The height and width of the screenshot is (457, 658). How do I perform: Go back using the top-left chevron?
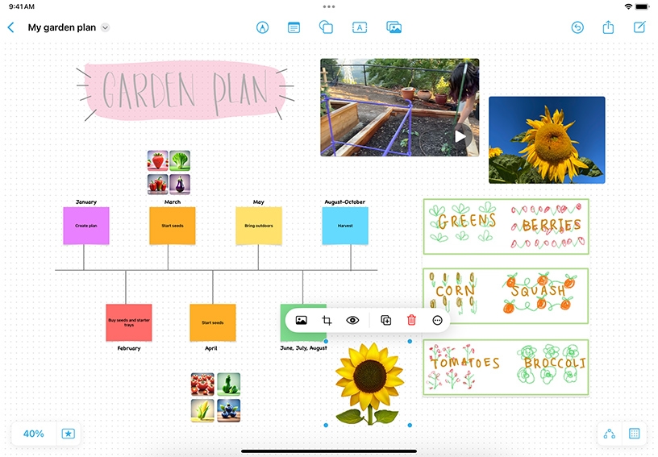tap(10, 27)
